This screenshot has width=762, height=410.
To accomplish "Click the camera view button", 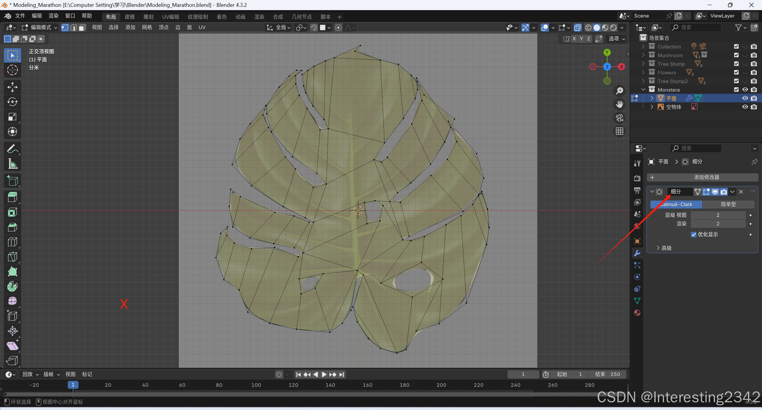I will 619,118.
